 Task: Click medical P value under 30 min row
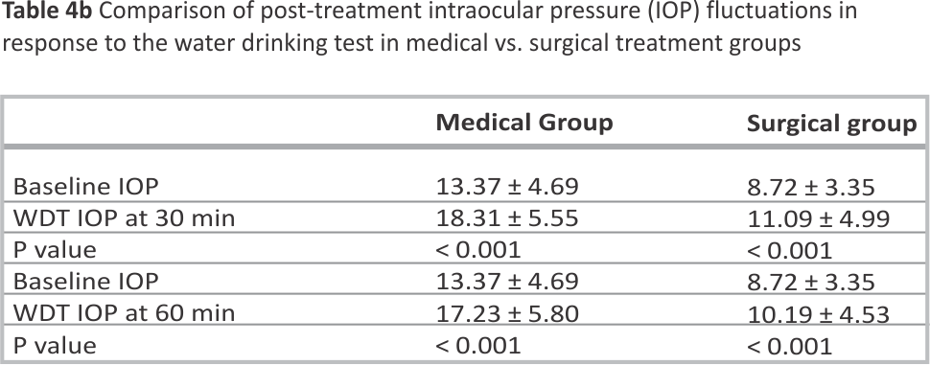click(478, 250)
